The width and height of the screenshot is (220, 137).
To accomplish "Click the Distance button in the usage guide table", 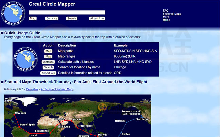I will tap(48, 62).
